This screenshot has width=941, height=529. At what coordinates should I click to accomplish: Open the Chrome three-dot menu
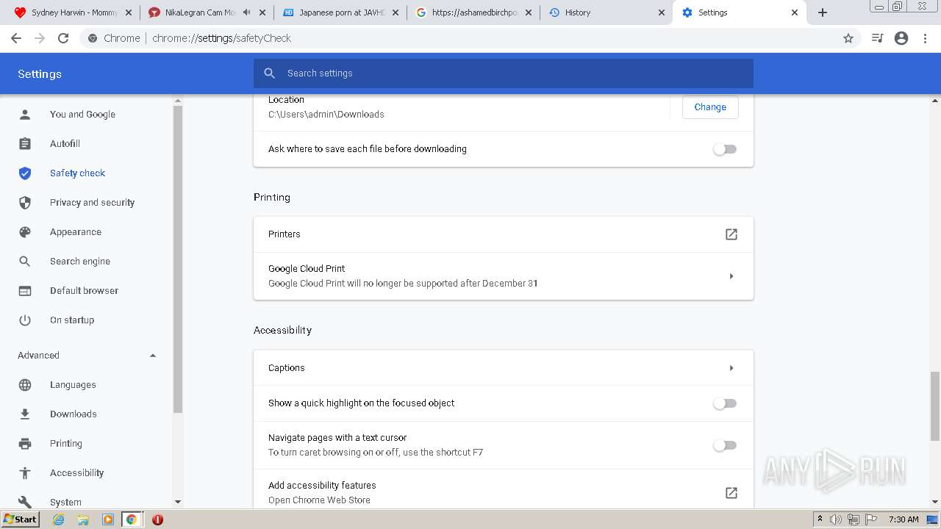[925, 38]
